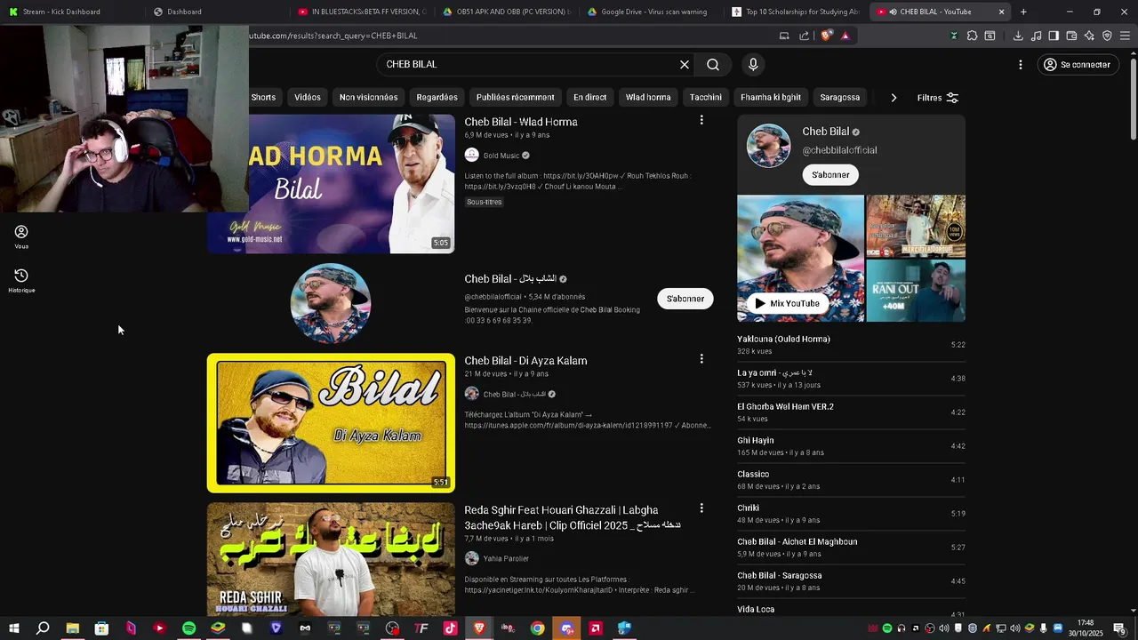The height and width of the screenshot is (640, 1138).
Task: Open the browser extensions puzzle icon
Action: point(972,36)
